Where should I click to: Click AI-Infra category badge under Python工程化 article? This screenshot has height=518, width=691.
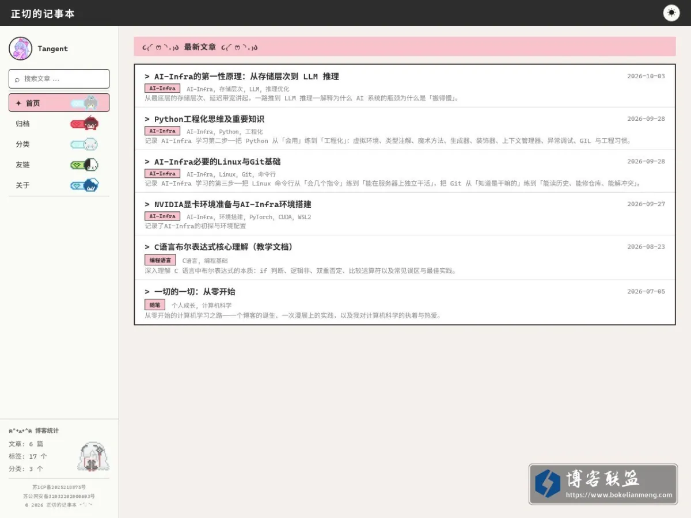tap(162, 131)
